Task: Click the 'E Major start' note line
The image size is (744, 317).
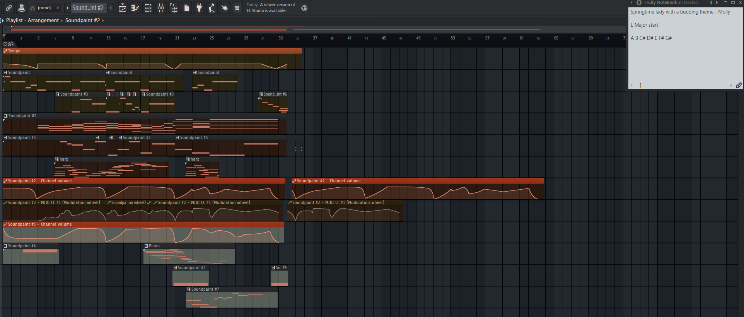Action: point(644,25)
